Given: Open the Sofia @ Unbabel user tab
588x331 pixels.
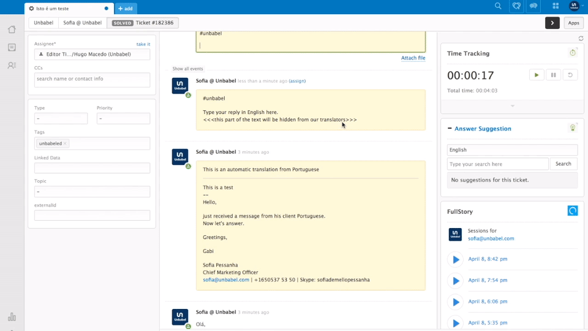Looking at the screenshot, I should [x=83, y=23].
